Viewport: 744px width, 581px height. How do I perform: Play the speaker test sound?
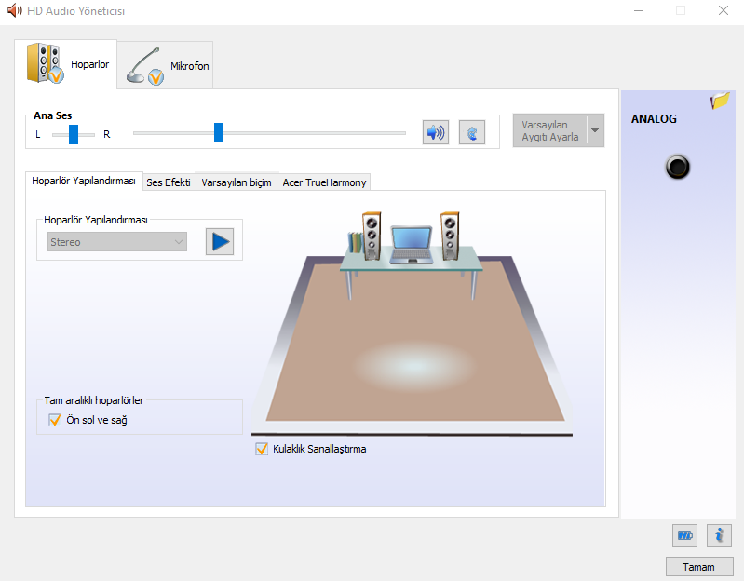point(220,241)
